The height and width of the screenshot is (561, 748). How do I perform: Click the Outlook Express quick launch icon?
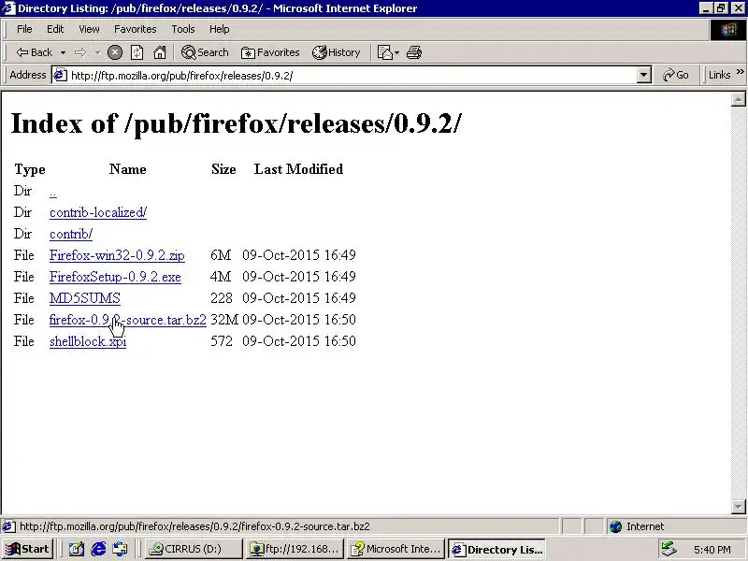click(120, 549)
